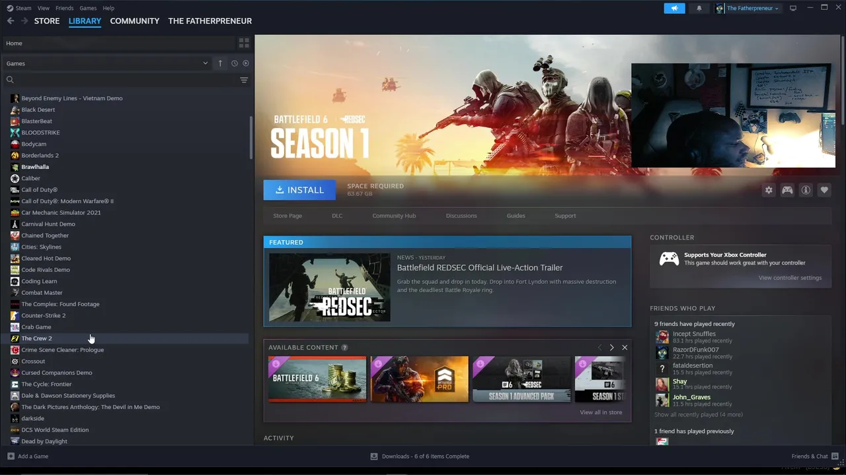The width and height of the screenshot is (846, 475).
Task: Show ready-to-play games via the play icon
Action: tap(246, 63)
